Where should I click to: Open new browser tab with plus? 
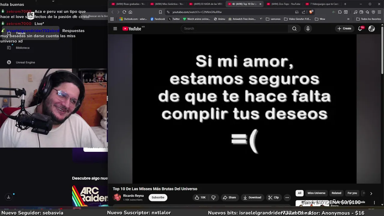[345, 4]
